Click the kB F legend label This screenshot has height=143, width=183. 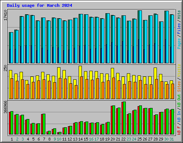click(179, 130)
